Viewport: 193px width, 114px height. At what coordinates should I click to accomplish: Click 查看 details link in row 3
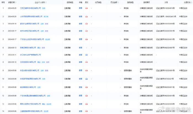pos(81,24)
